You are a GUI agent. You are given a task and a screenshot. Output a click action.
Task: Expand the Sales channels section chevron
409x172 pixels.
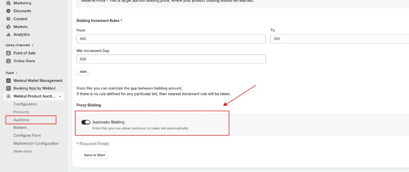coord(33,45)
